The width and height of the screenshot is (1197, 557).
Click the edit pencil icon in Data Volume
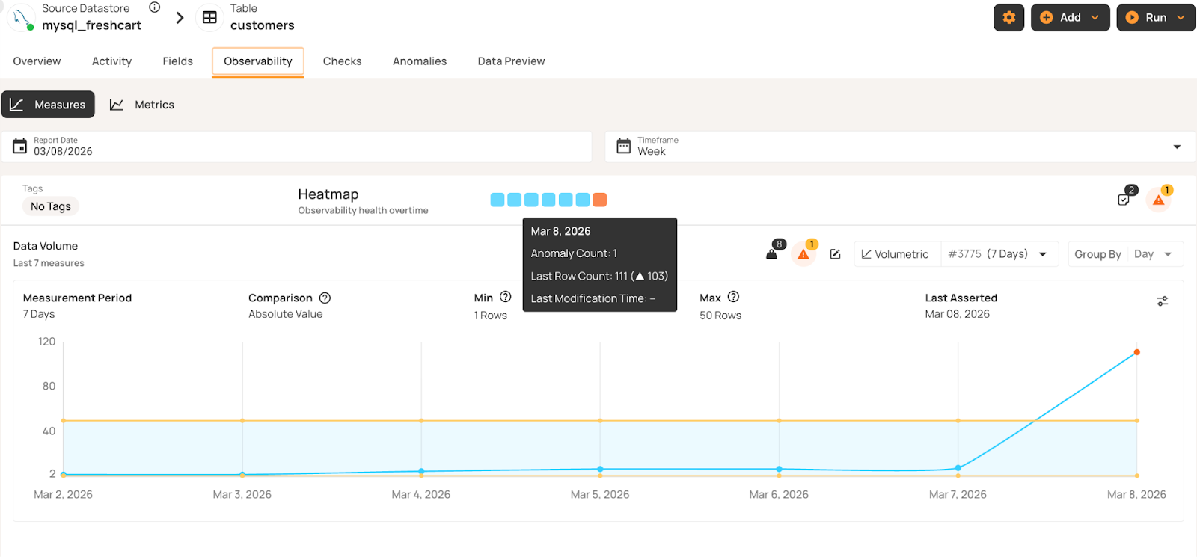[x=836, y=254]
